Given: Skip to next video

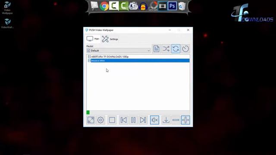Looking at the screenshot, I should click(x=143, y=120).
